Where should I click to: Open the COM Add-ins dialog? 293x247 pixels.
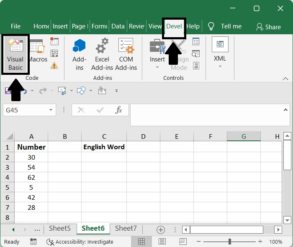[126, 54]
